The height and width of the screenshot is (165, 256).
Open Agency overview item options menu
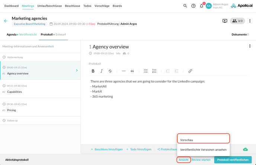(250, 46)
